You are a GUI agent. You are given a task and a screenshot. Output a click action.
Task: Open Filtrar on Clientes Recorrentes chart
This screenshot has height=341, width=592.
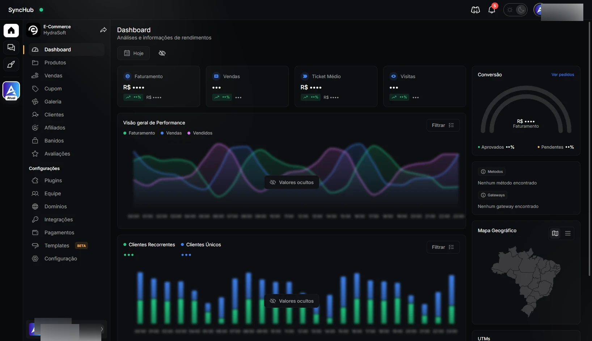click(x=443, y=247)
